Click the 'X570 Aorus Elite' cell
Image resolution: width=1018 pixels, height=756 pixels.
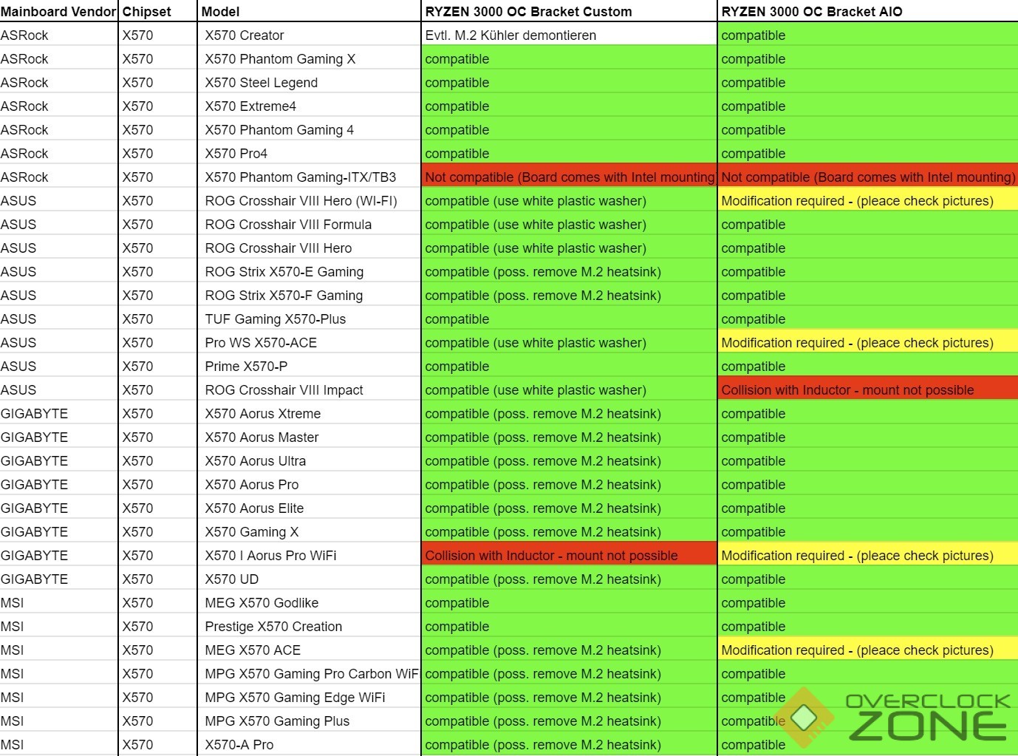click(x=309, y=508)
